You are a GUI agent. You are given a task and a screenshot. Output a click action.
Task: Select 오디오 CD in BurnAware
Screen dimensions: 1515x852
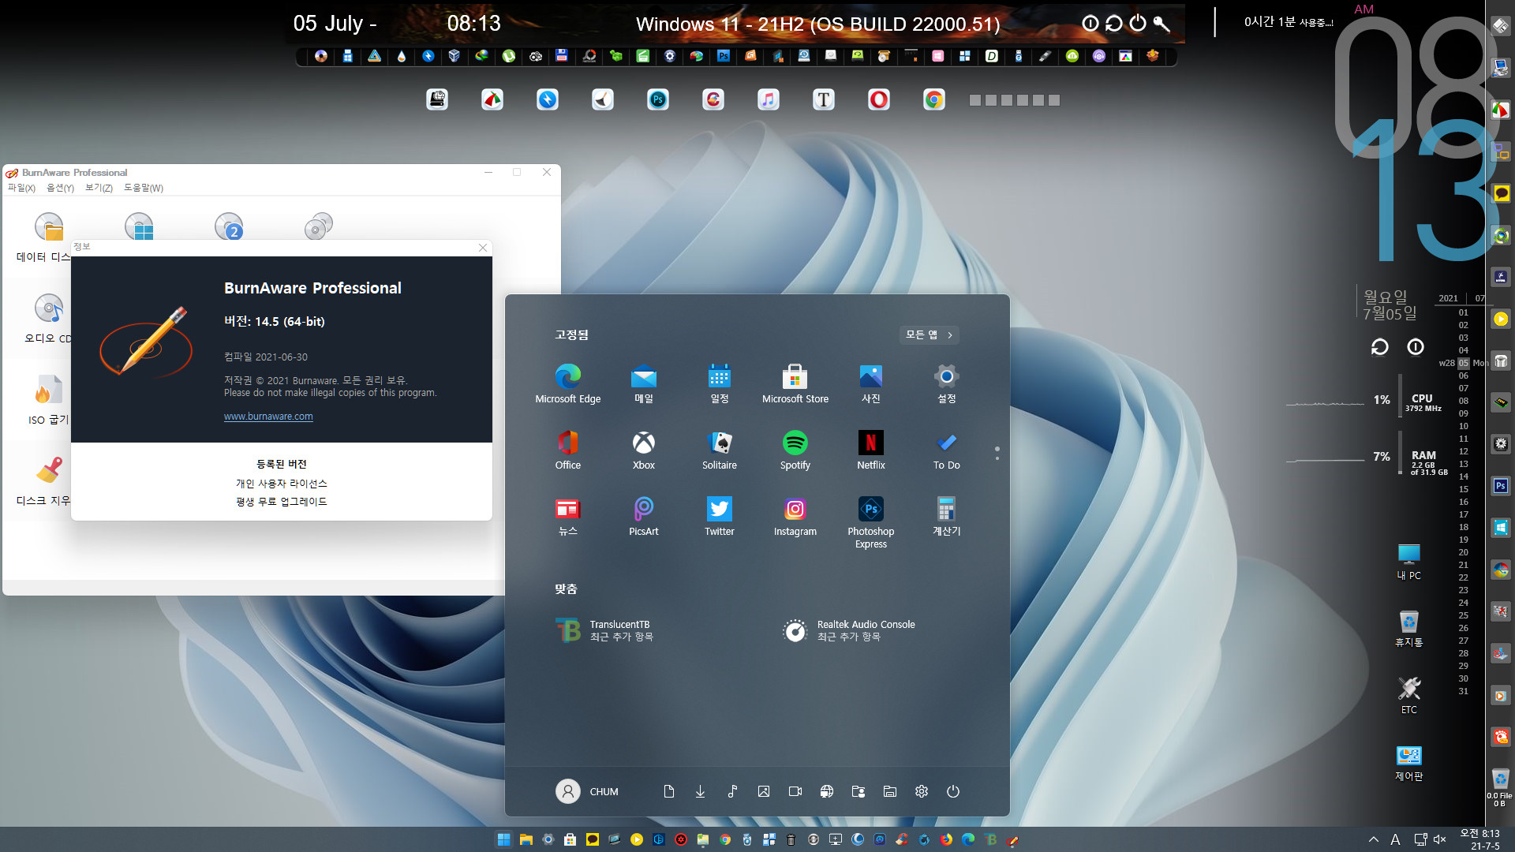tap(48, 319)
